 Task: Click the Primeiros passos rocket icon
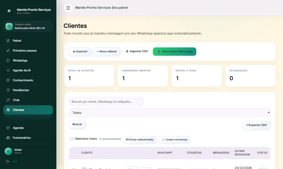pos(8,50)
